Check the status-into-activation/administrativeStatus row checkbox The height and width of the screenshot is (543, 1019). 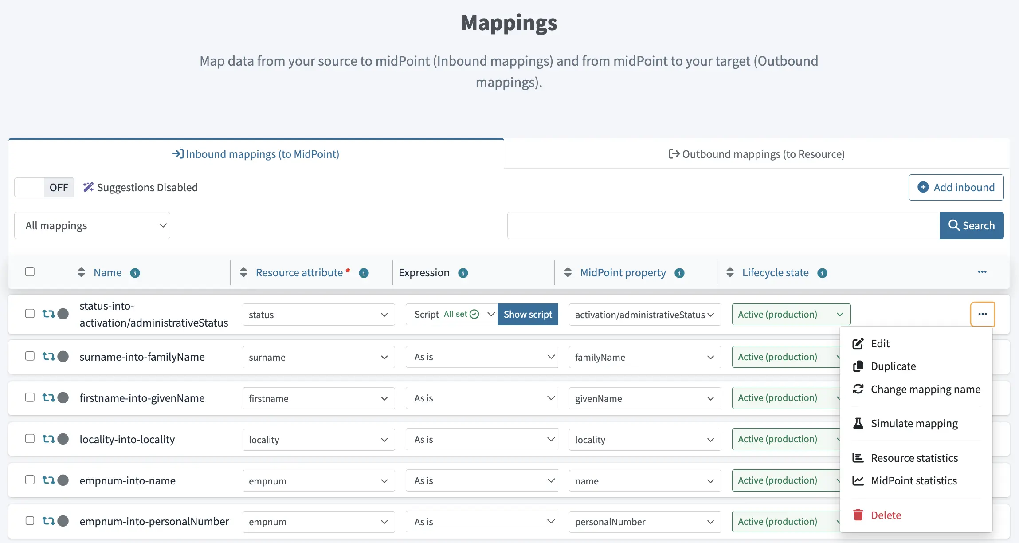30,314
